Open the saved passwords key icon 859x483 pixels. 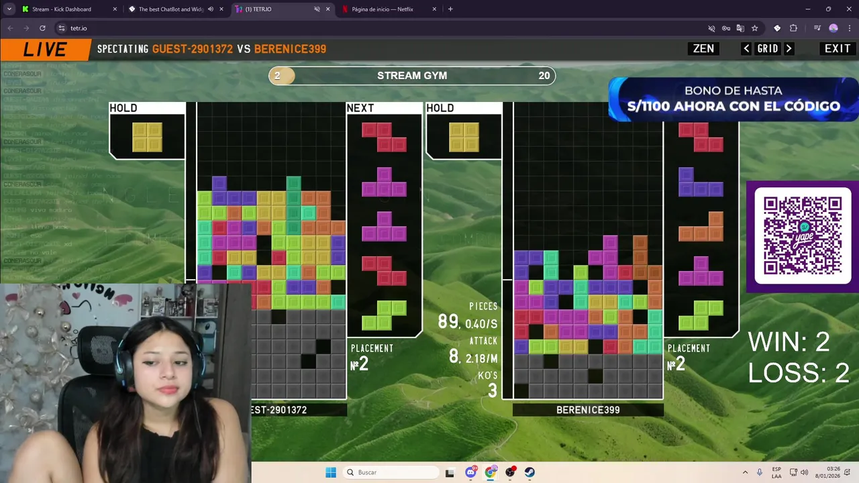[x=726, y=28]
